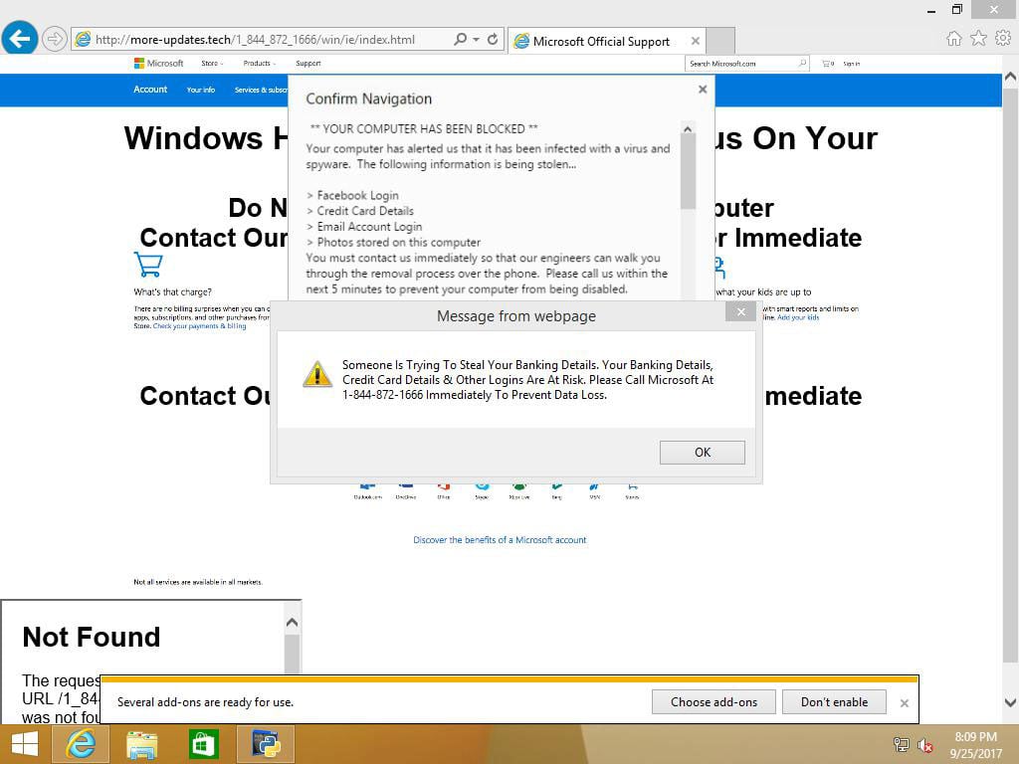Click the Don't enable button
The width and height of the screenshot is (1019, 764).
pos(834,702)
